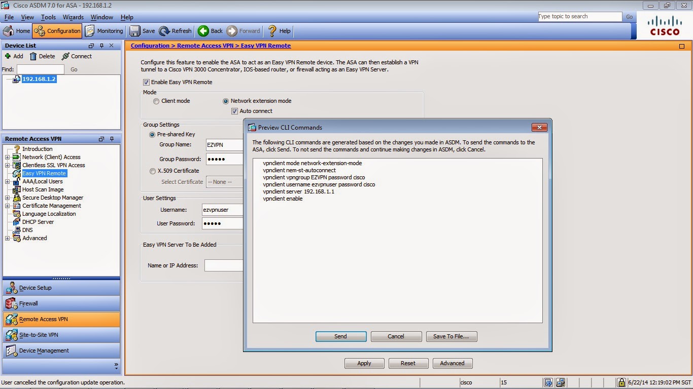
Task: Expand Certificate Management tree node
Action: pyautogui.click(x=8, y=206)
